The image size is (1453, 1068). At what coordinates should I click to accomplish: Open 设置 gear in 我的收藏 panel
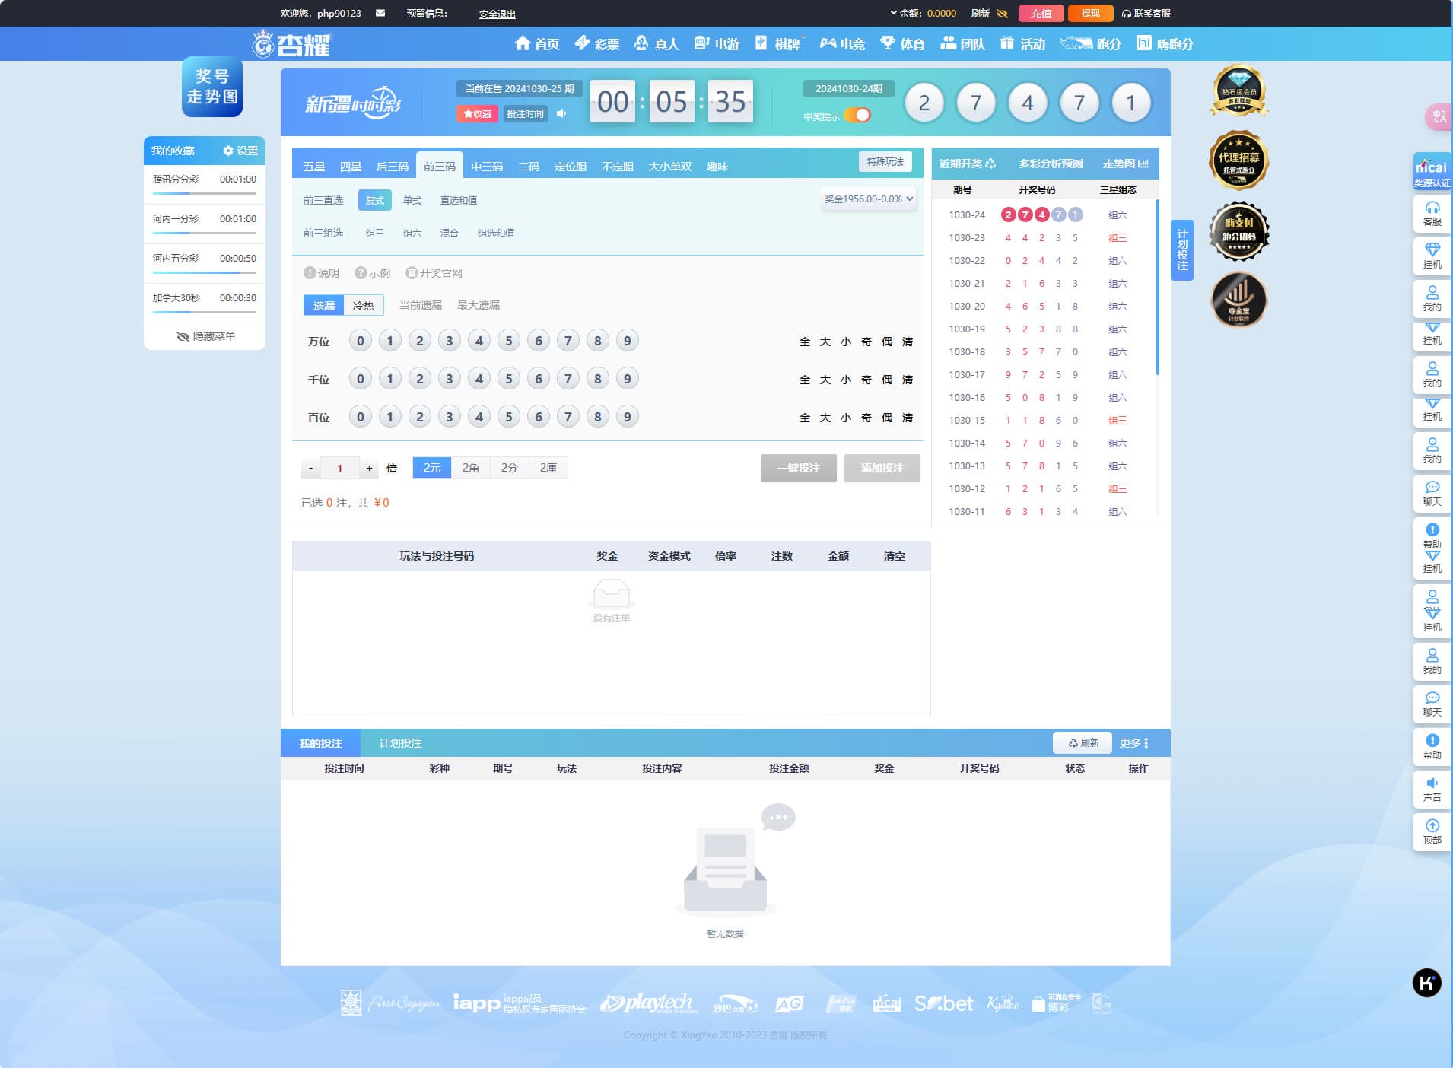(240, 151)
